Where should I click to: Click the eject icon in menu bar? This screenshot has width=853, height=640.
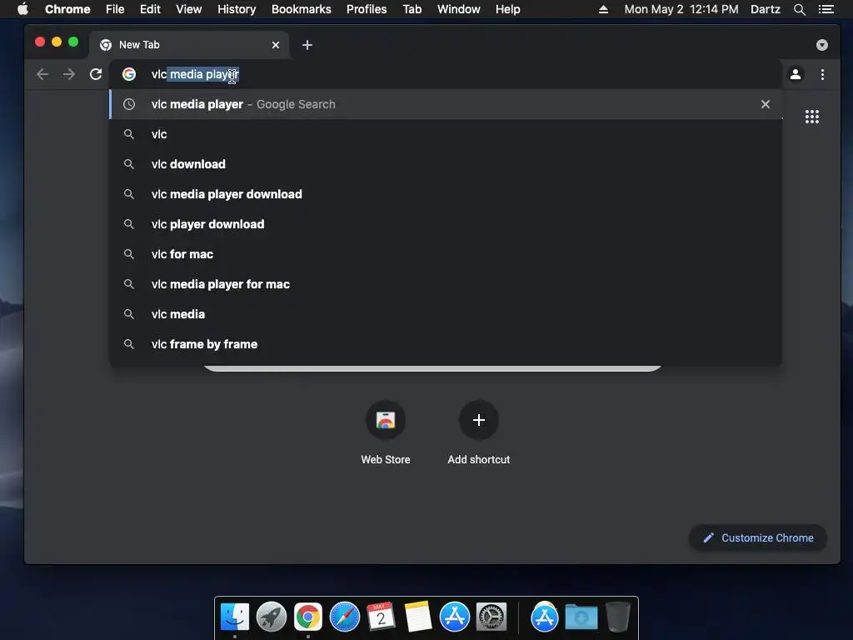point(603,9)
